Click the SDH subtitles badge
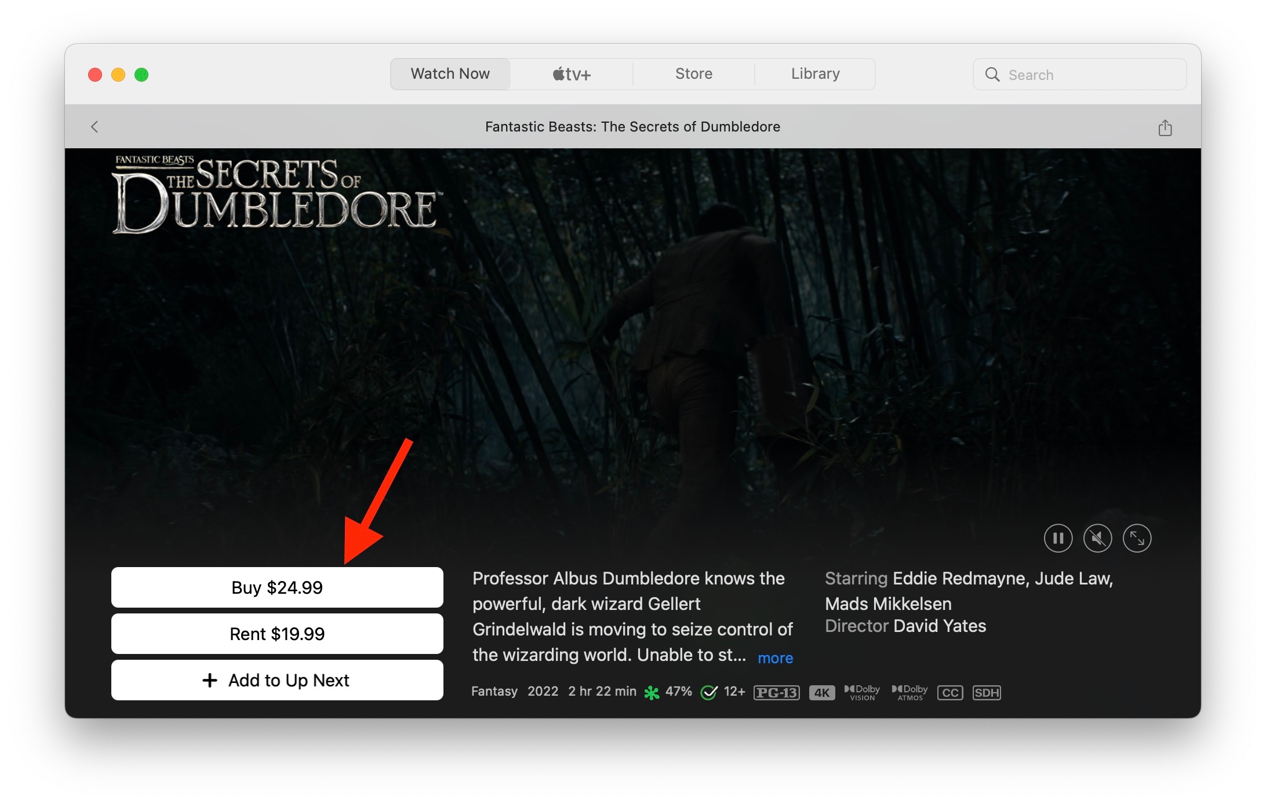 tap(987, 693)
